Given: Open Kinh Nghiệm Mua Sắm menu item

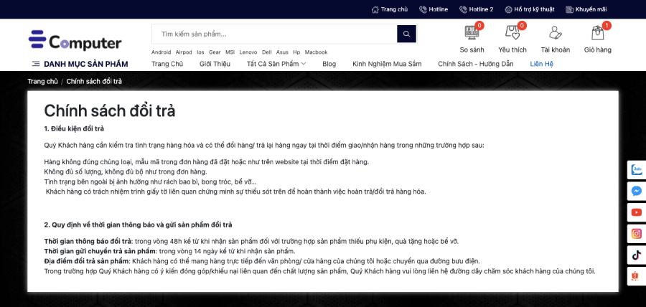Looking at the screenshot, I should click(x=388, y=64).
